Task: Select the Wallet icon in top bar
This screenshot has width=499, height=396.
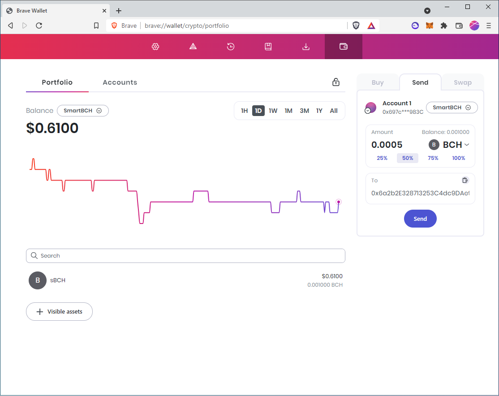Action: click(x=344, y=47)
